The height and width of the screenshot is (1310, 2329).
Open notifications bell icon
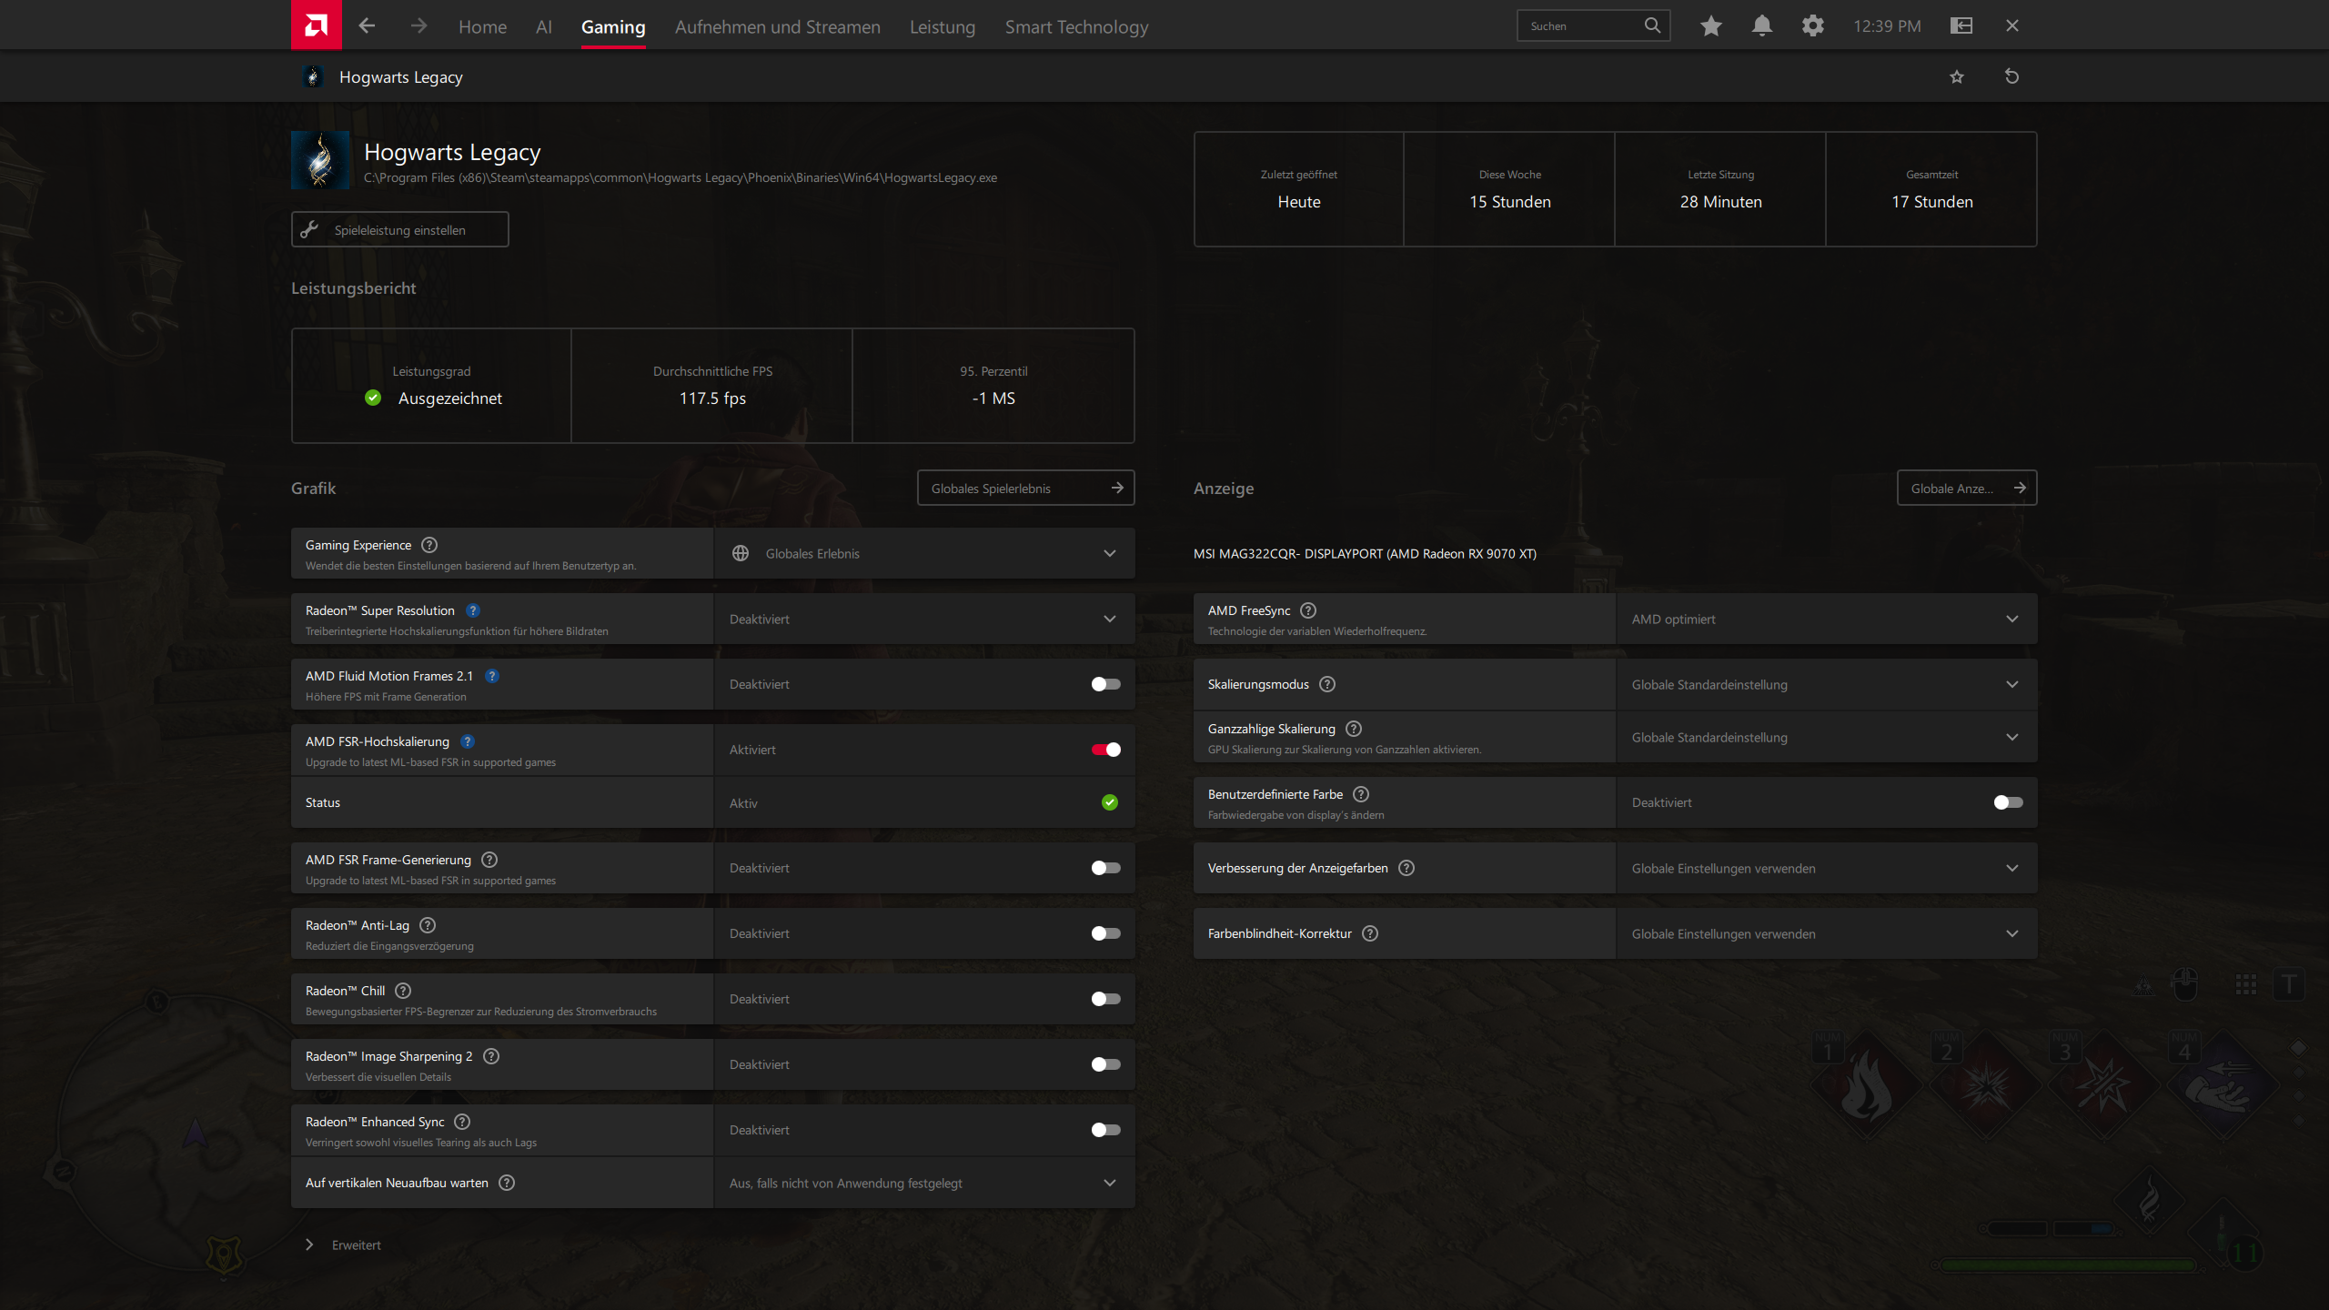pos(1761,25)
